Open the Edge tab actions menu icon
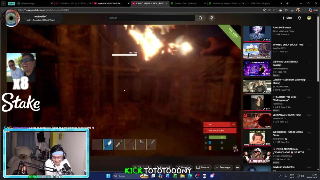Viewport: 320px width, 180px height. coord(3,3)
